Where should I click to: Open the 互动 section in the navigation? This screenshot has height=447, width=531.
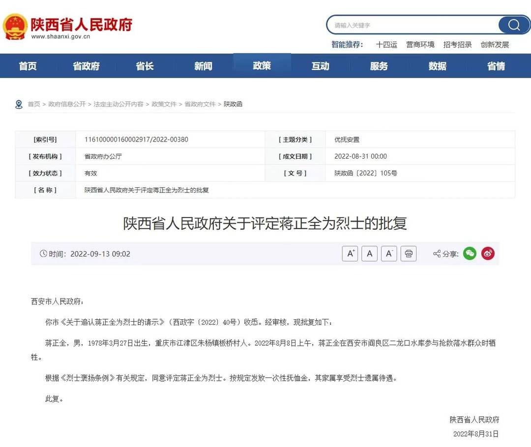pyautogui.click(x=320, y=66)
